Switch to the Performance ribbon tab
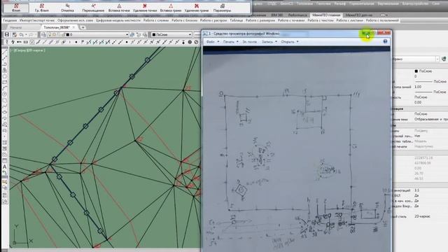Screen dimensions: 448x252 (297, 15)
